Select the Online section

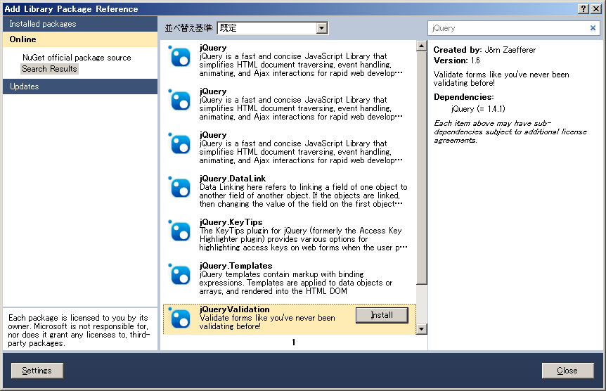pyautogui.click(x=80, y=39)
